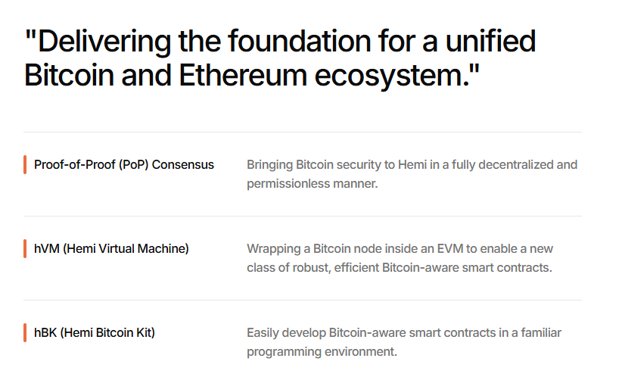Open the hVM (Hemi Virtual Machine) item
This screenshot has height=380, width=622.
pyautogui.click(x=111, y=248)
